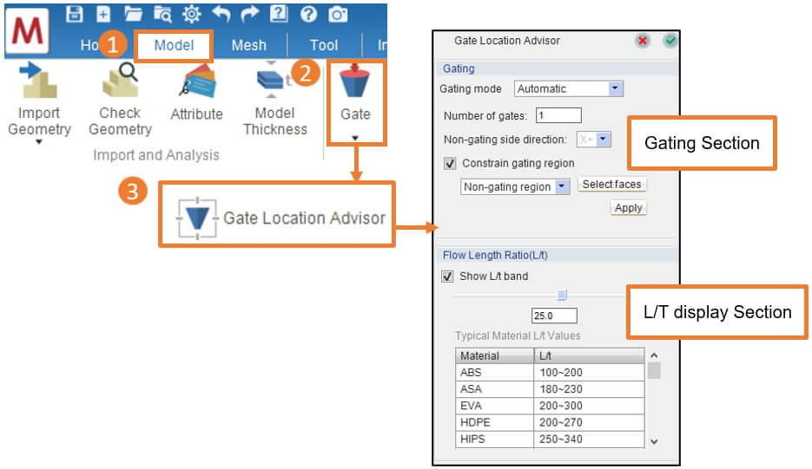Click the Open folder icon

tap(133, 13)
